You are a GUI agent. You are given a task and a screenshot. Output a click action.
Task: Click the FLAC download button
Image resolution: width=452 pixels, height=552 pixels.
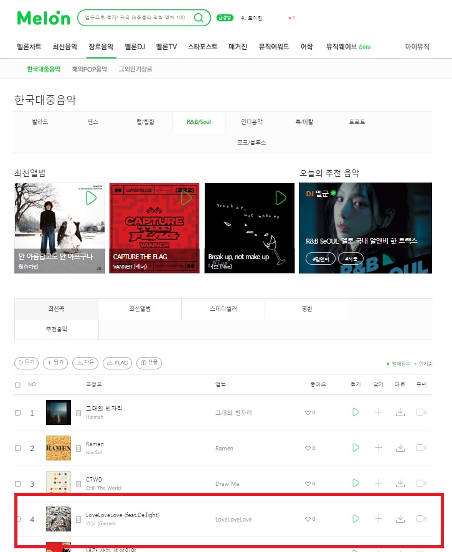click(118, 363)
